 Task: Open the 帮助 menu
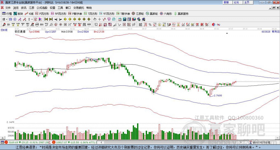point(89,8)
